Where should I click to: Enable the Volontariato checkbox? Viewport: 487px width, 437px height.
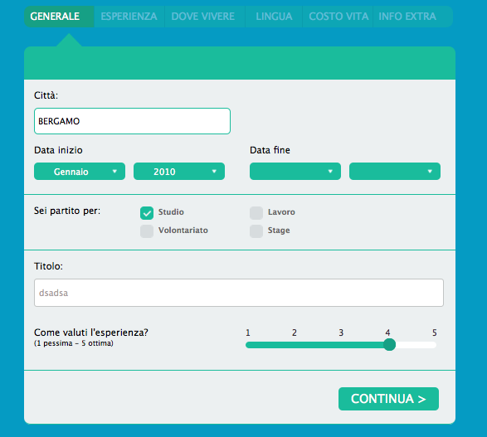pyautogui.click(x=147, y=231)
